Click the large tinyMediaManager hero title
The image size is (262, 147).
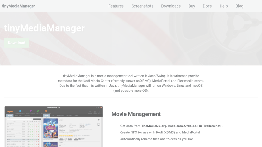pos(44,28)
